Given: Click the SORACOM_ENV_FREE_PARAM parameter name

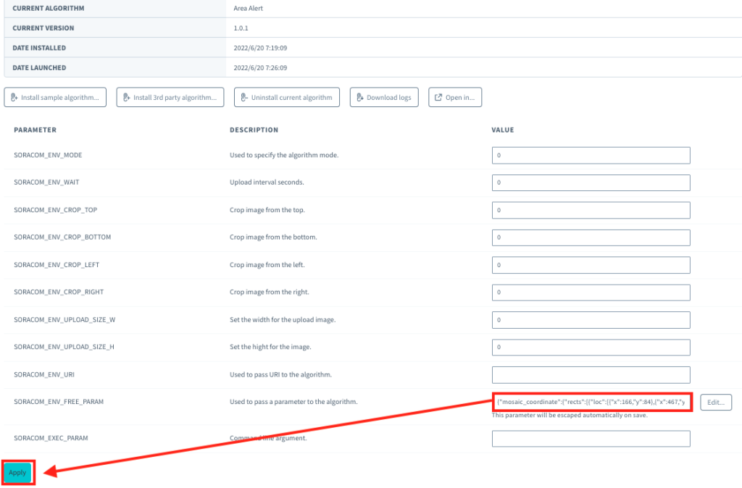Looking at the screenshot, I should coord(59,401).
